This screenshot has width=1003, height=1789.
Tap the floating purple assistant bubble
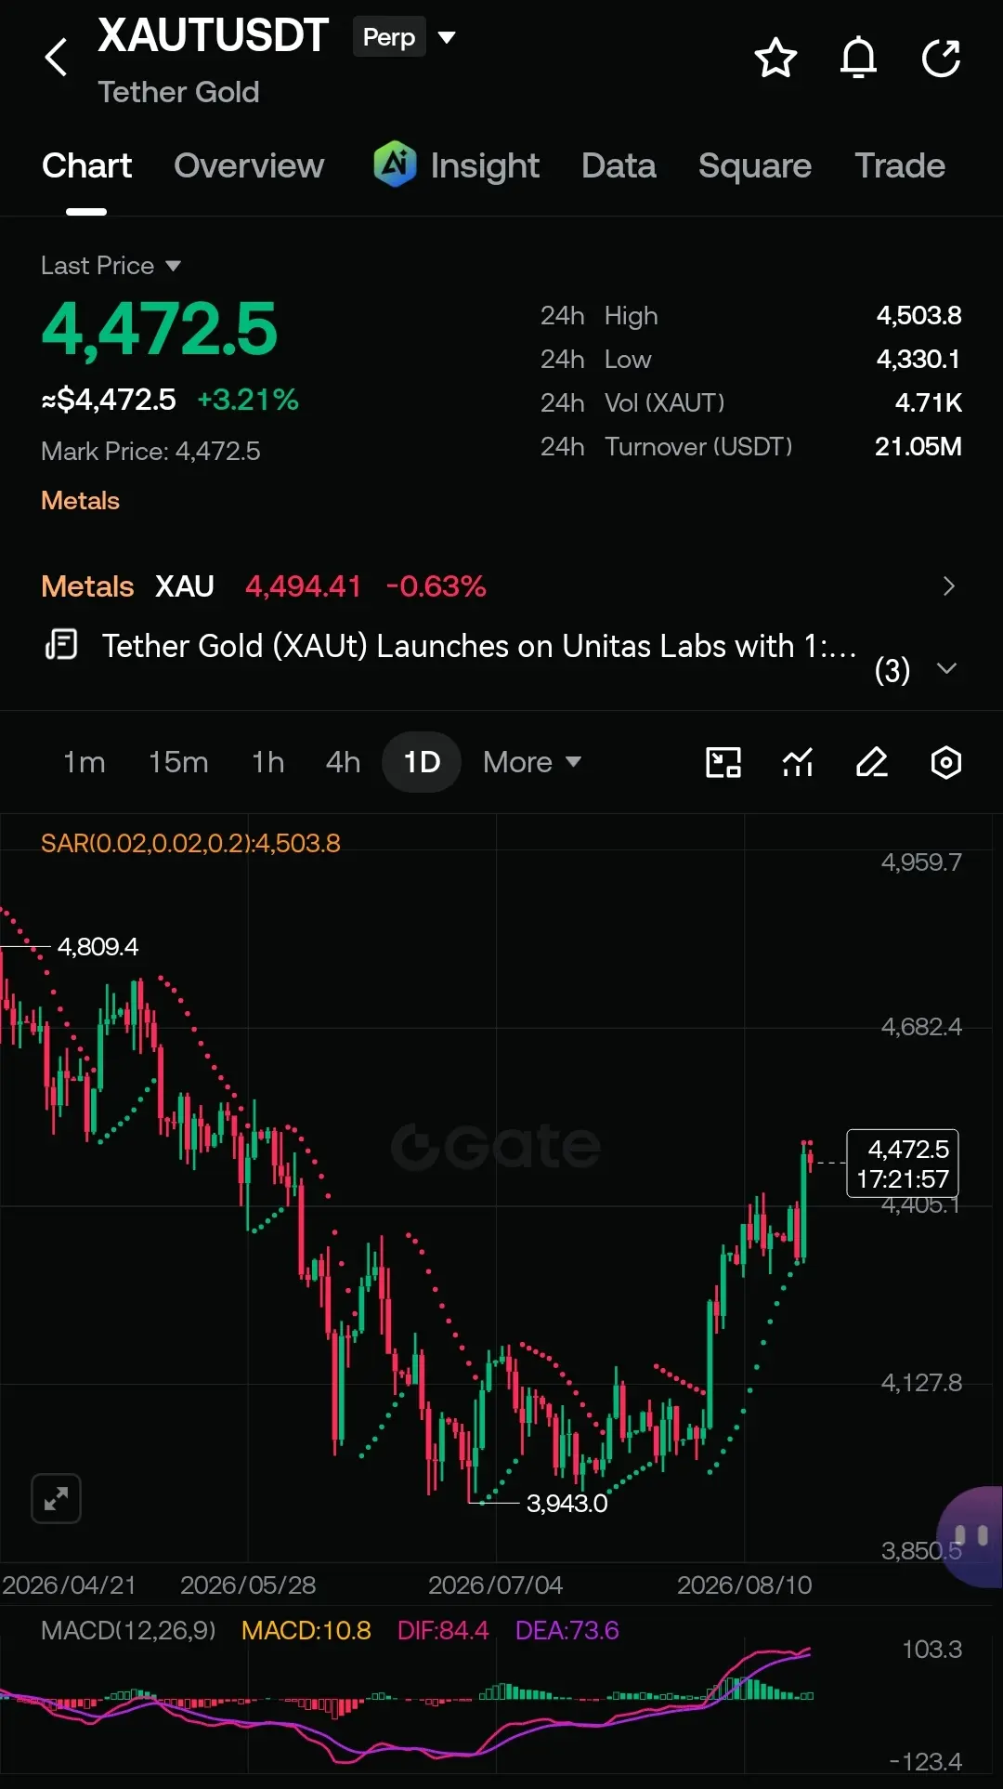[971, 1535]
